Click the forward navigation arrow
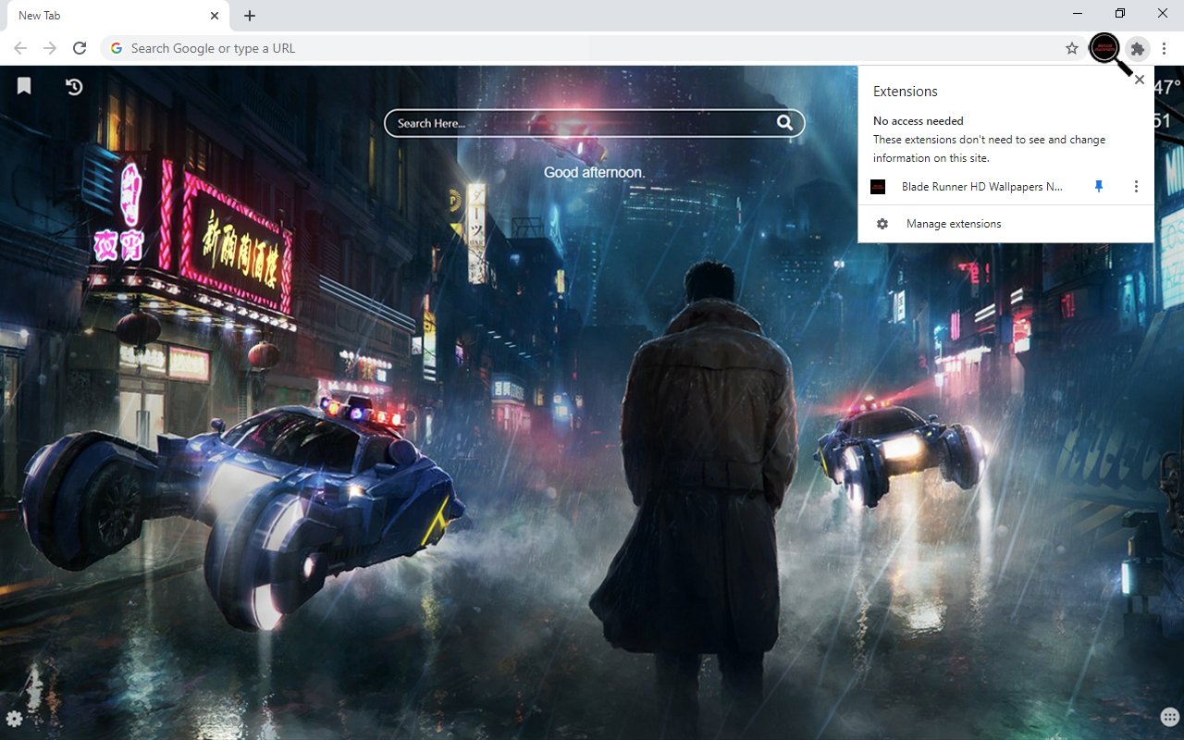Screen dimensions: 1184x740 [x=50, y=48]
